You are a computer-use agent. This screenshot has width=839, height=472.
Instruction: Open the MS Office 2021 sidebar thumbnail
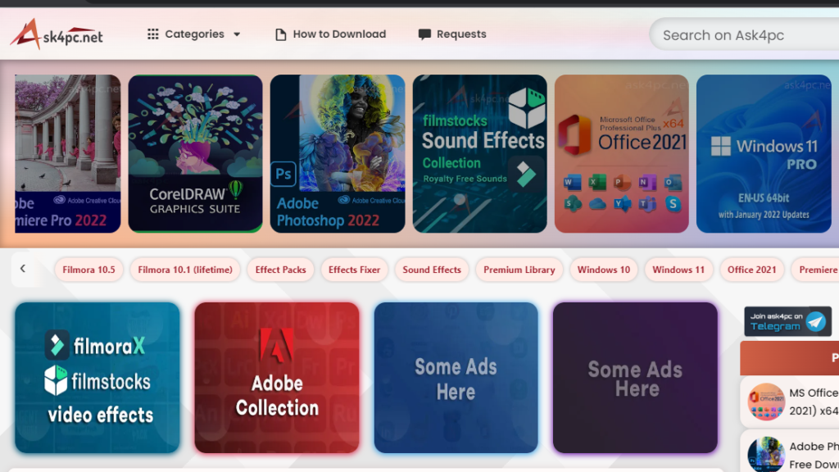(766, 402)
